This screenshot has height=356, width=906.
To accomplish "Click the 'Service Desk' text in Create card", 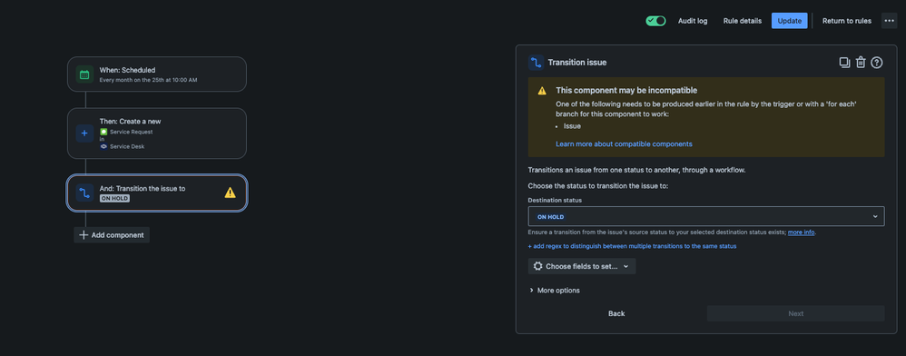I will [x=126, y=147].
